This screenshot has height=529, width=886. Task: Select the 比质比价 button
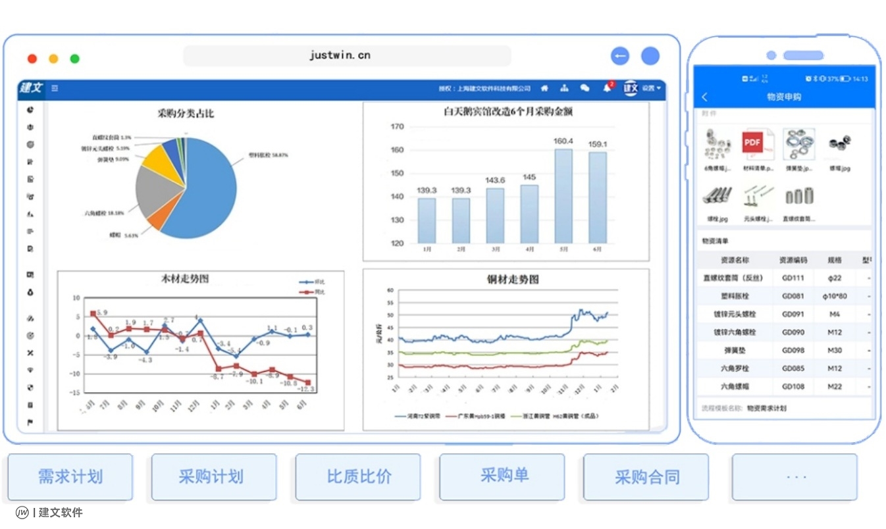pos(358,477)
